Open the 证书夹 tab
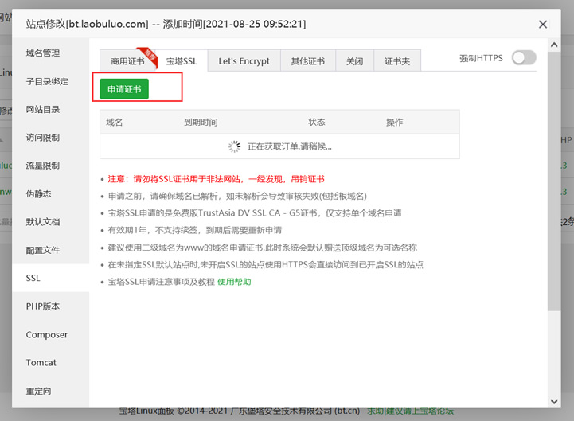Viewport: 574px width, 421px height. (397, 61)
